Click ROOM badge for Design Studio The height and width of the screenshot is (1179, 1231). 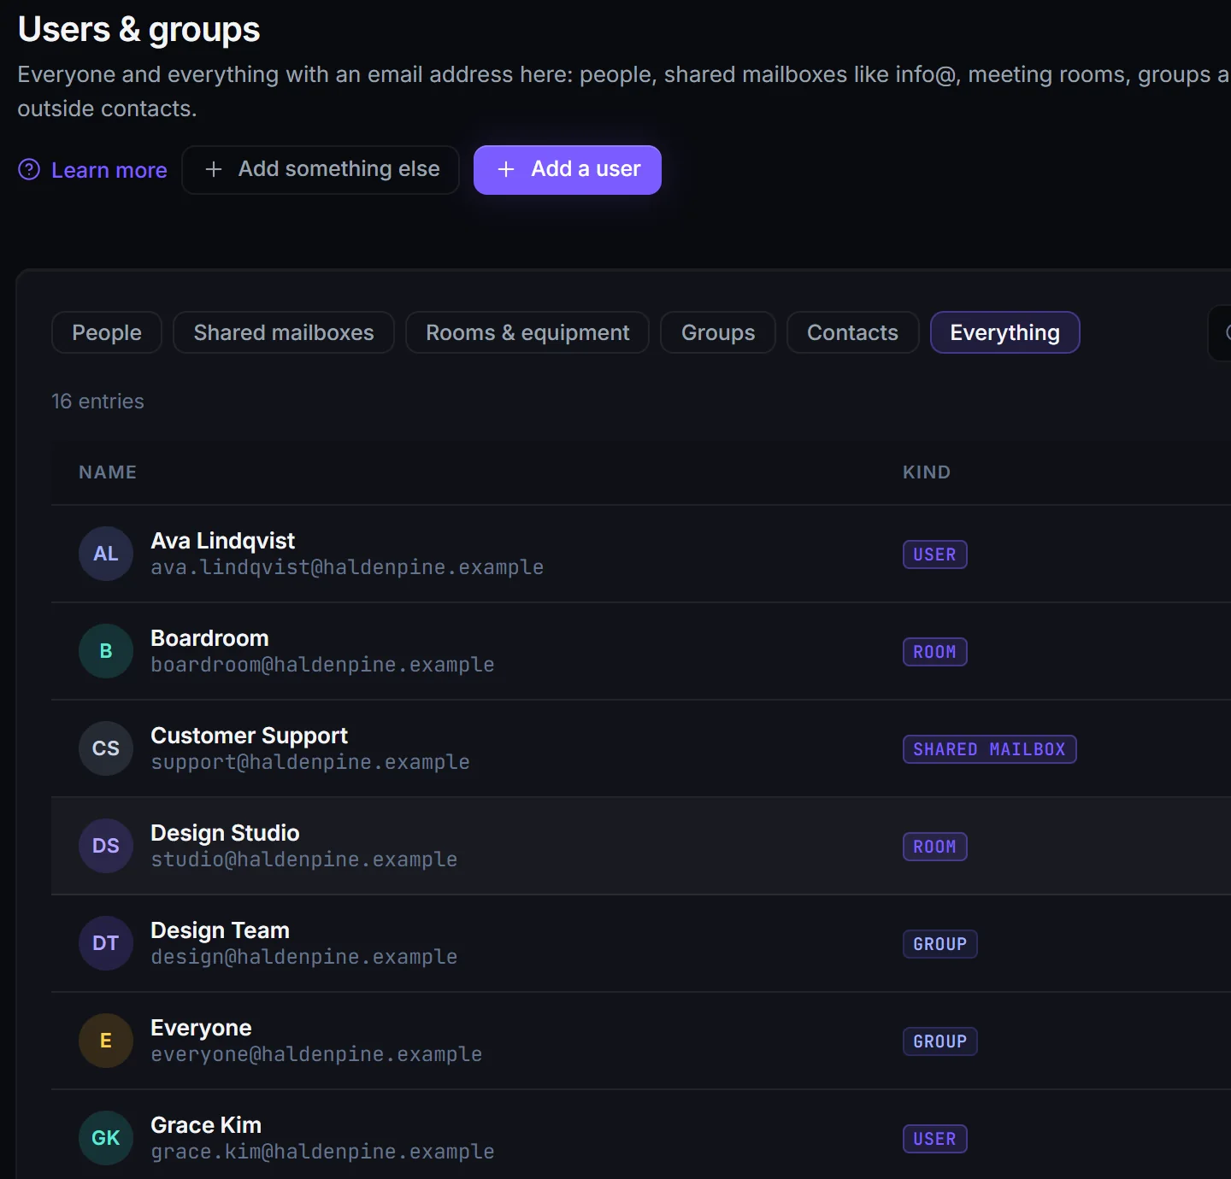(x=934, y=847)
